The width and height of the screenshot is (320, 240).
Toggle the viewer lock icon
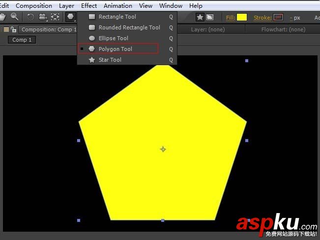pos(14,29)
